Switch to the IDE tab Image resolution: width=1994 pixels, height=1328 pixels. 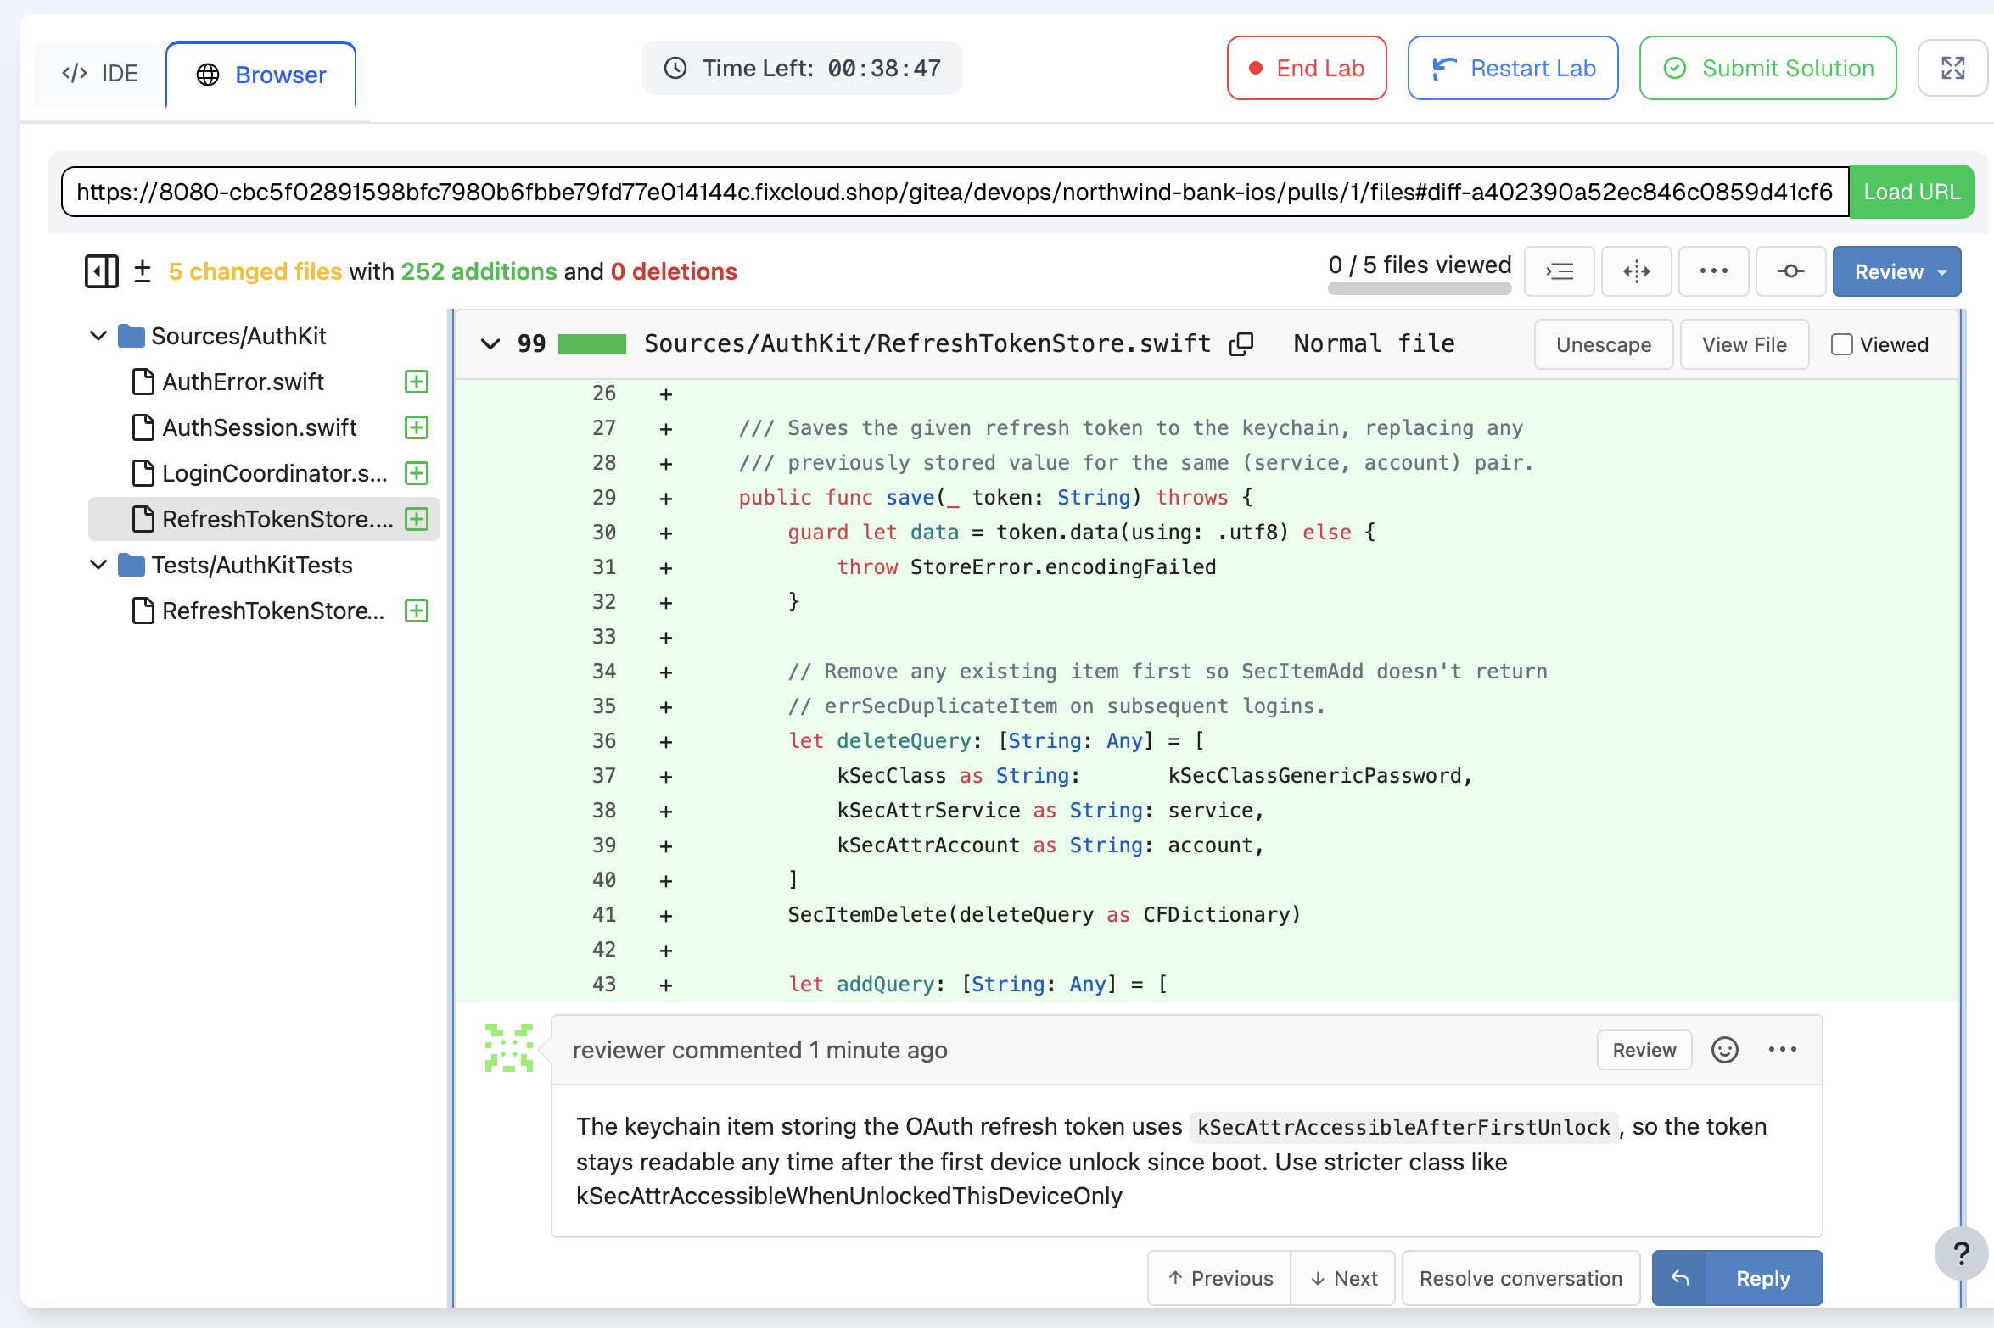[x=100, y=74]
